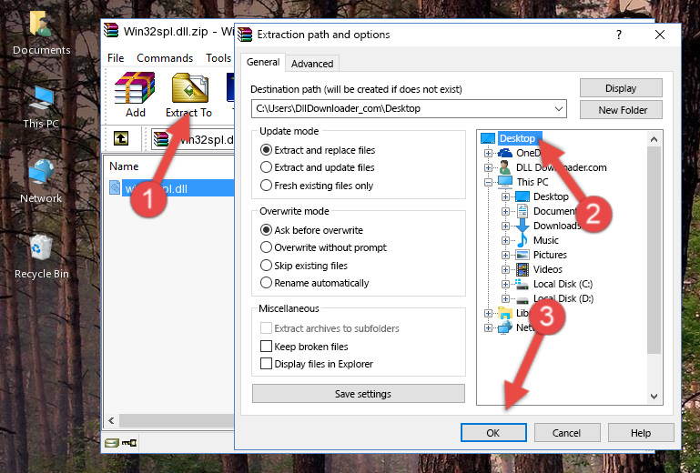700x473 pixels.
Task: Expand the Music tree node
Action: (505, 240)
